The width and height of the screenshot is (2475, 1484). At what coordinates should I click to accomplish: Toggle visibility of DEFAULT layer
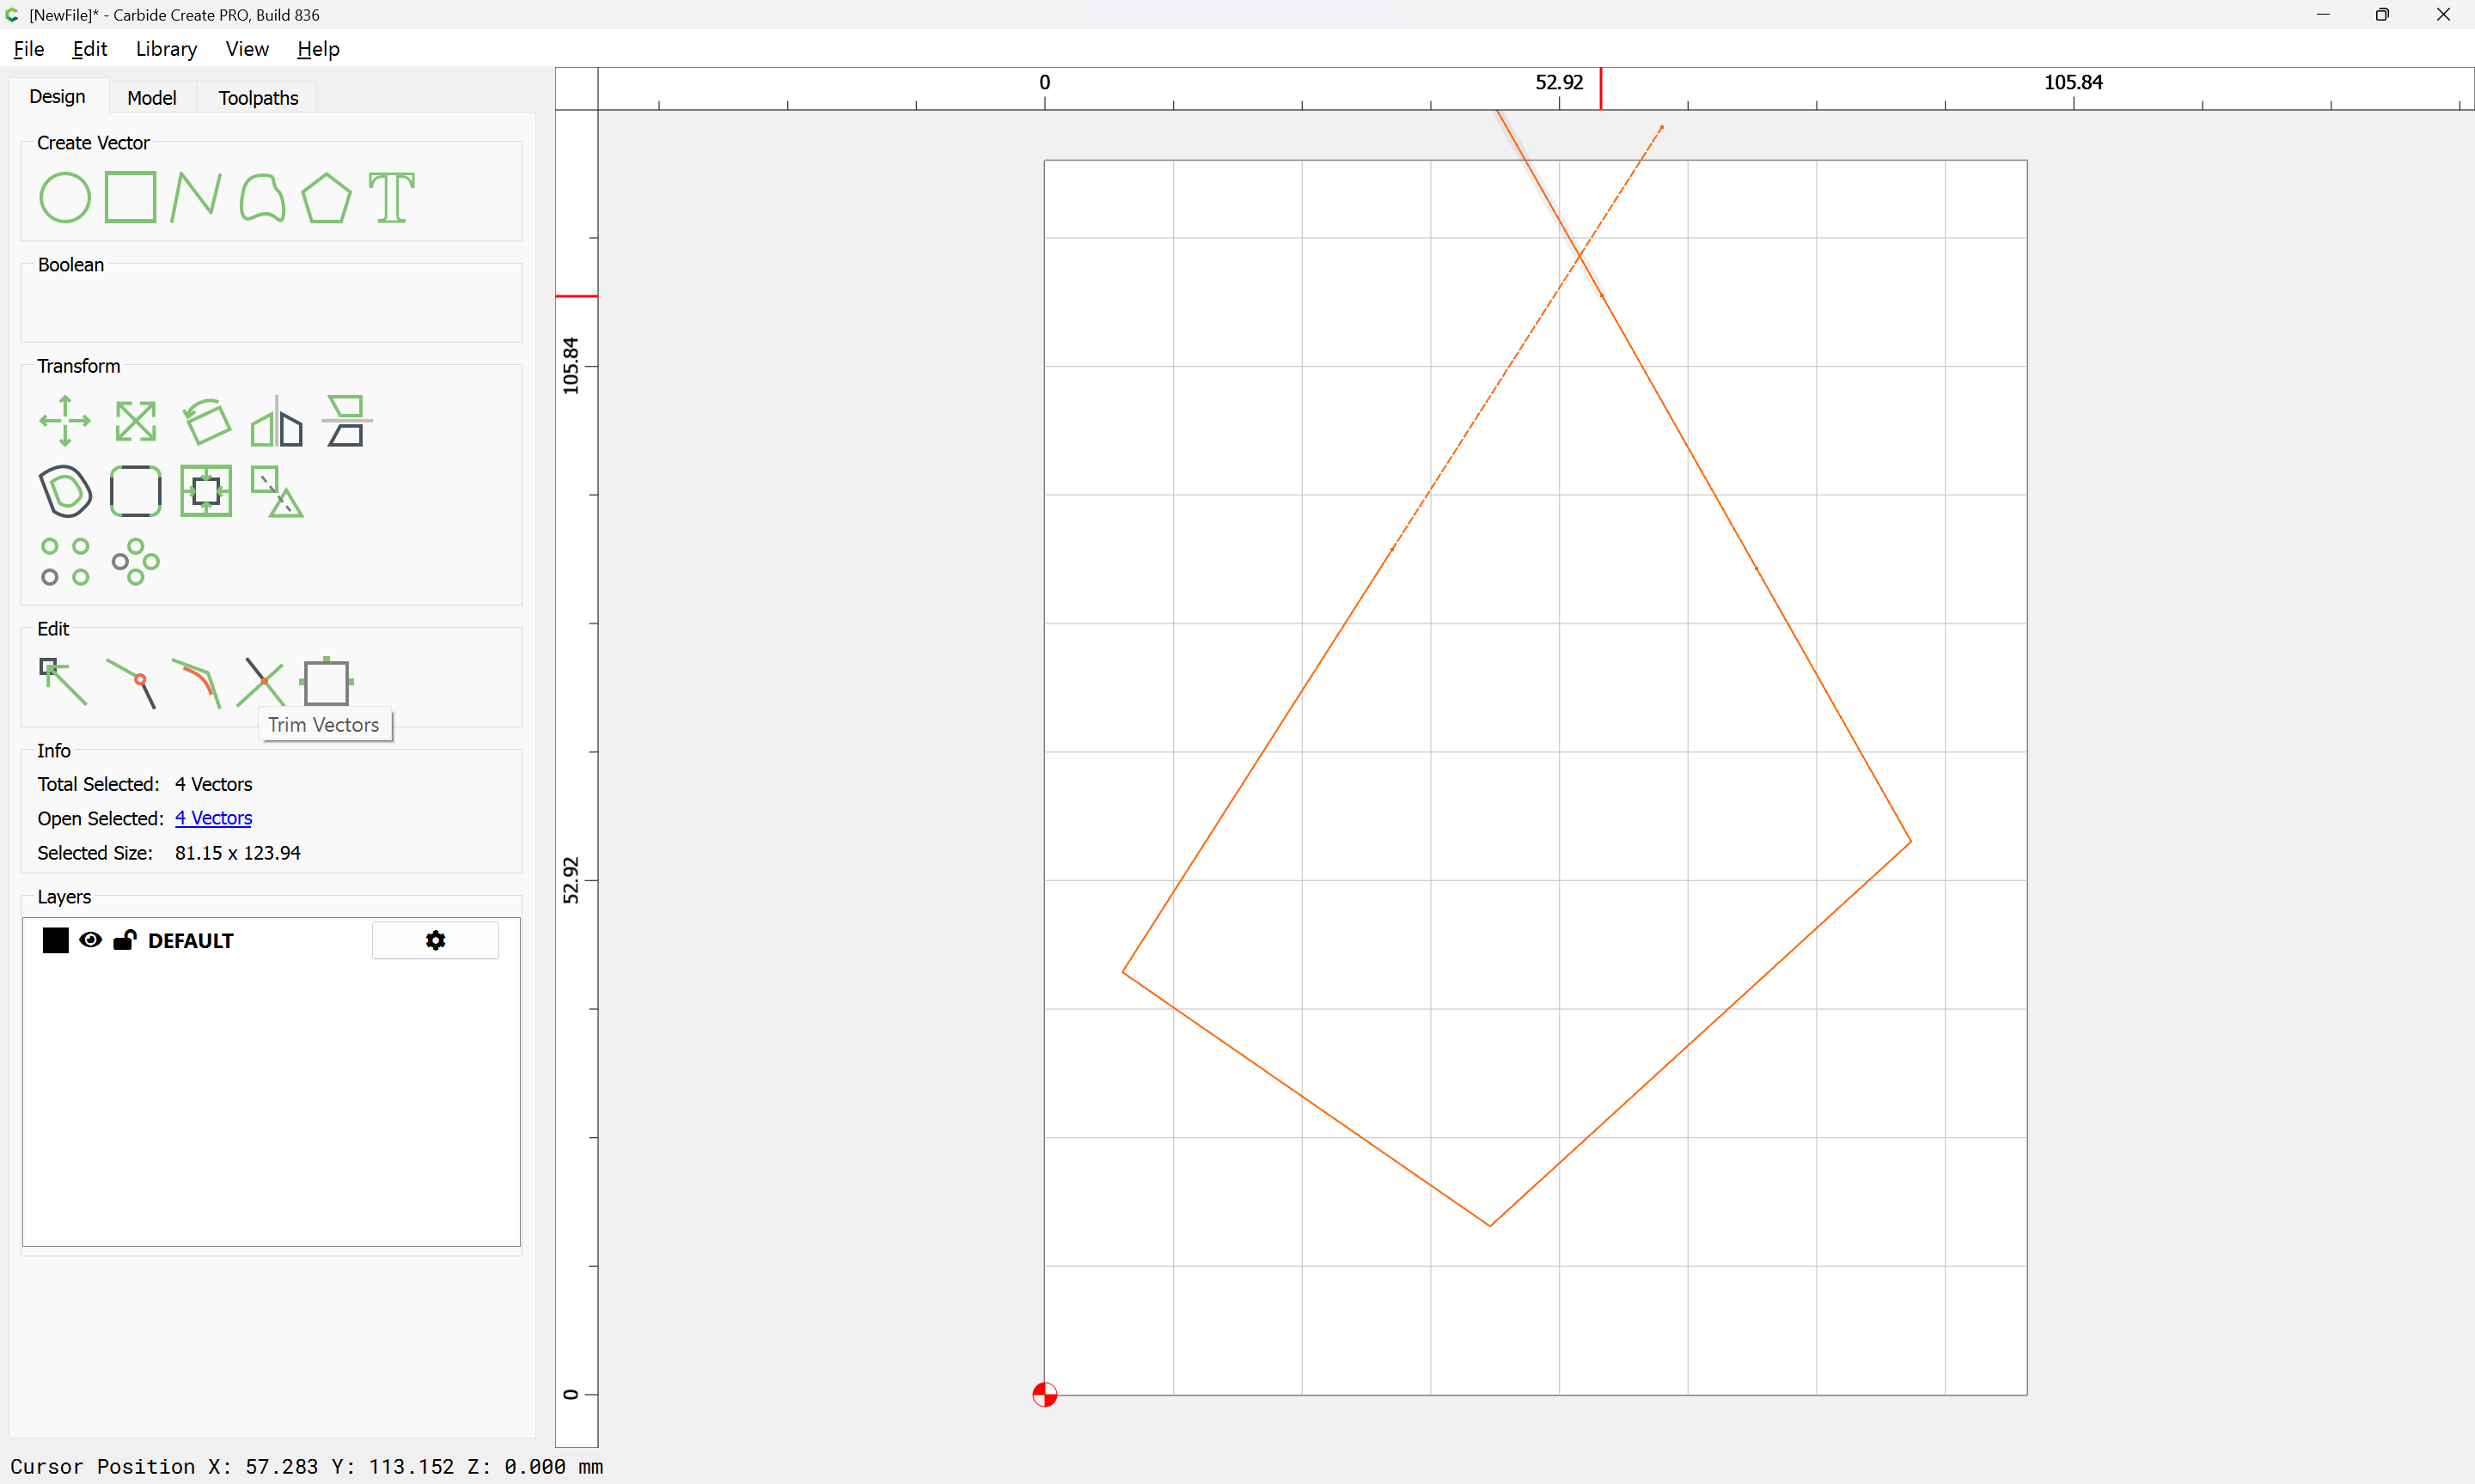[90, 940]
